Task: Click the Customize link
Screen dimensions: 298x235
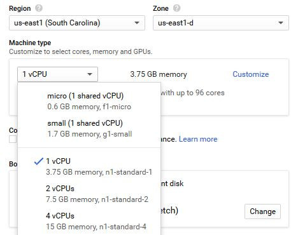Action: 251,74
